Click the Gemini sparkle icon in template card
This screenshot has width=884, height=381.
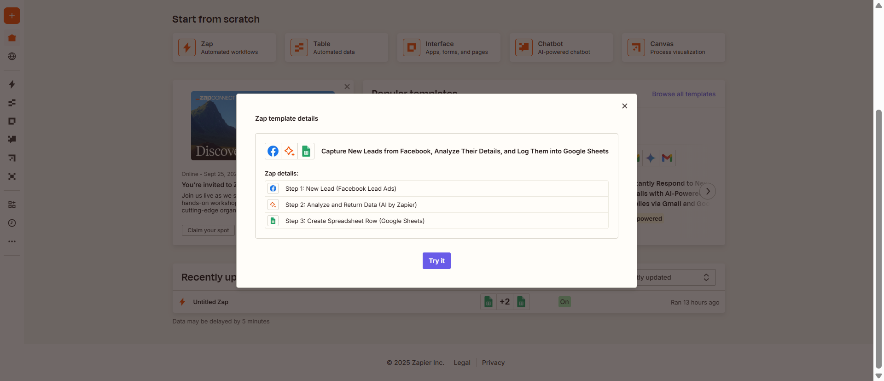pyautogui.click(x=651, y=158)
